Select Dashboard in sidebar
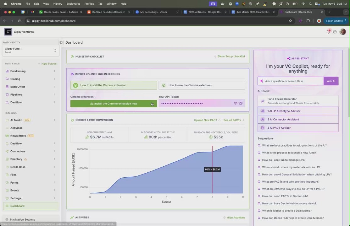 point(31,206)
